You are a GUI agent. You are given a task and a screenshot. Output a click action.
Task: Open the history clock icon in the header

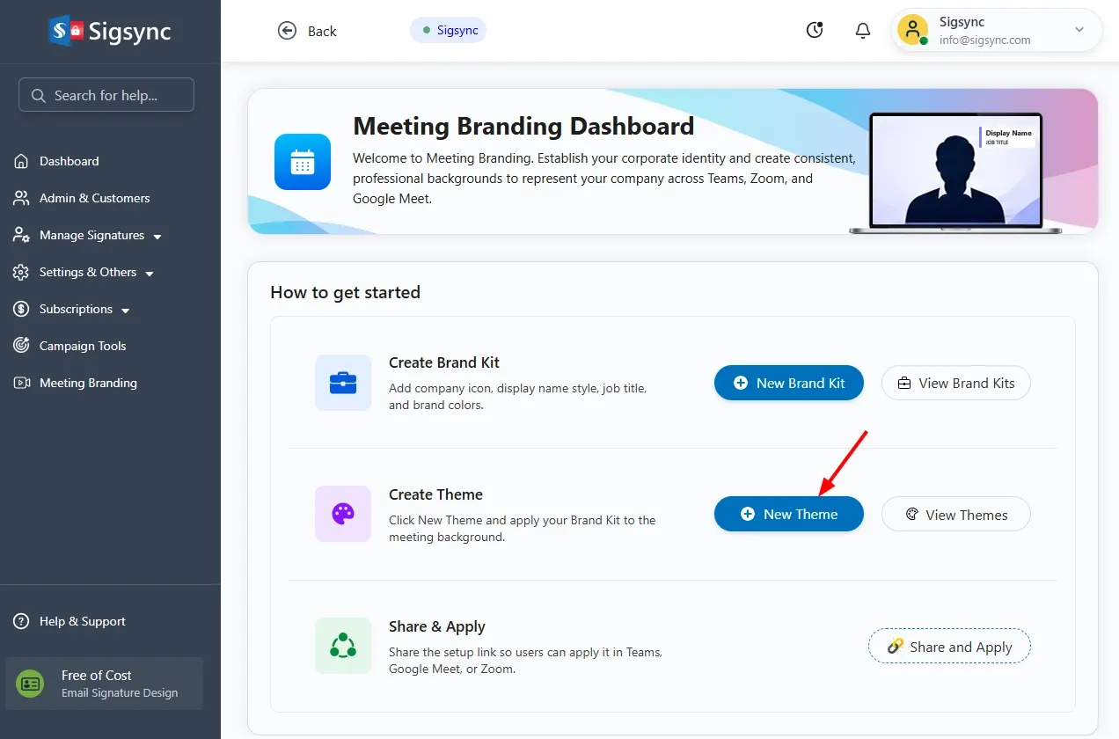pyautogui.click(x=815, y=31)
